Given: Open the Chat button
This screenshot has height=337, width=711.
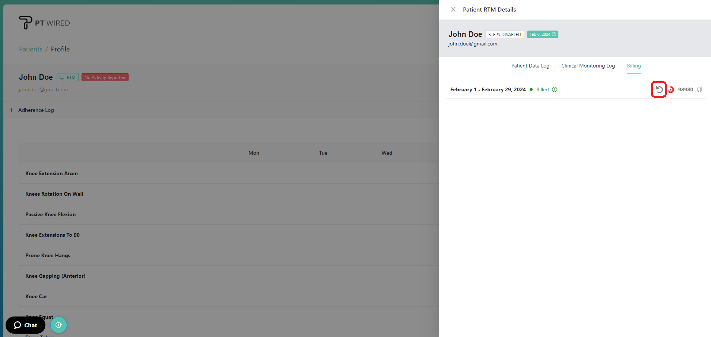Looking at the screenshot, I should [x=25, y=325].
